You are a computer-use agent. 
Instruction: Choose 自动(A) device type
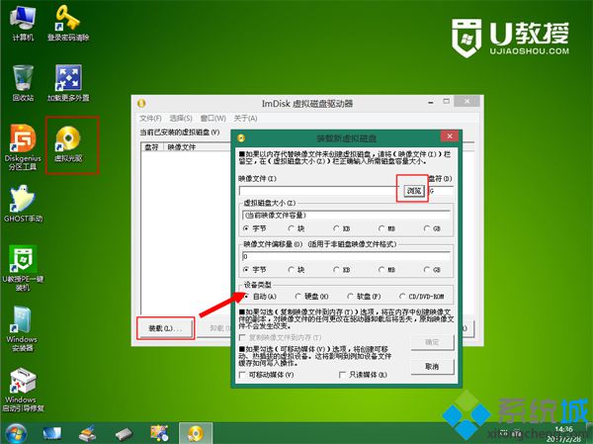(x=261, y=297)
